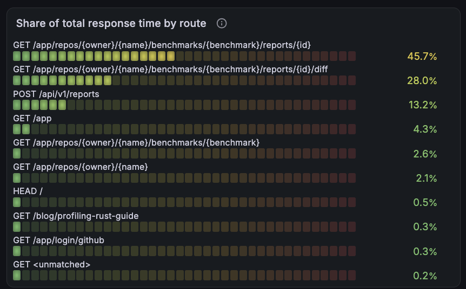Select the reports/{id}/diff route label
The width and height of the screenshot is (466, 289).
[x=170, y=70]
